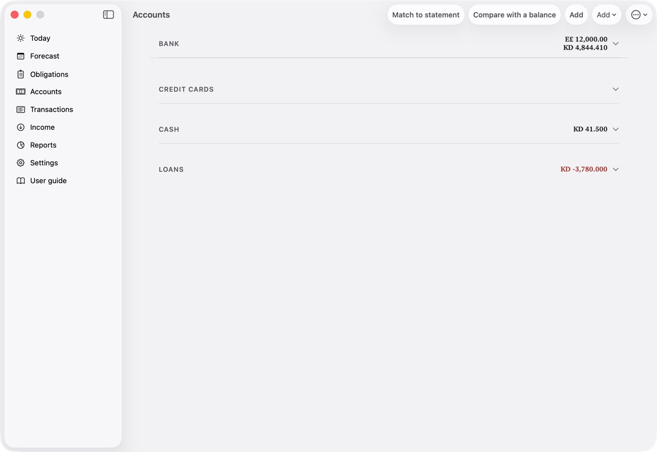This screenshot has height=452, width=657.
Task: Click the KD 4,844.410 bank balance
Action: click(585, 48)
